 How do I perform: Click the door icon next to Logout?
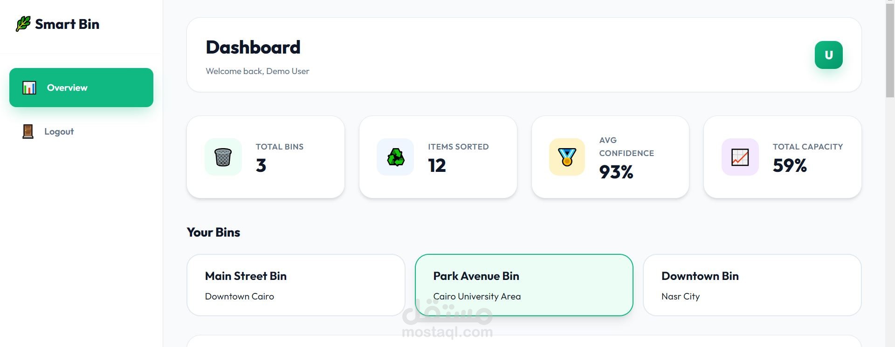pyautogui.click(x=28, y=131)
